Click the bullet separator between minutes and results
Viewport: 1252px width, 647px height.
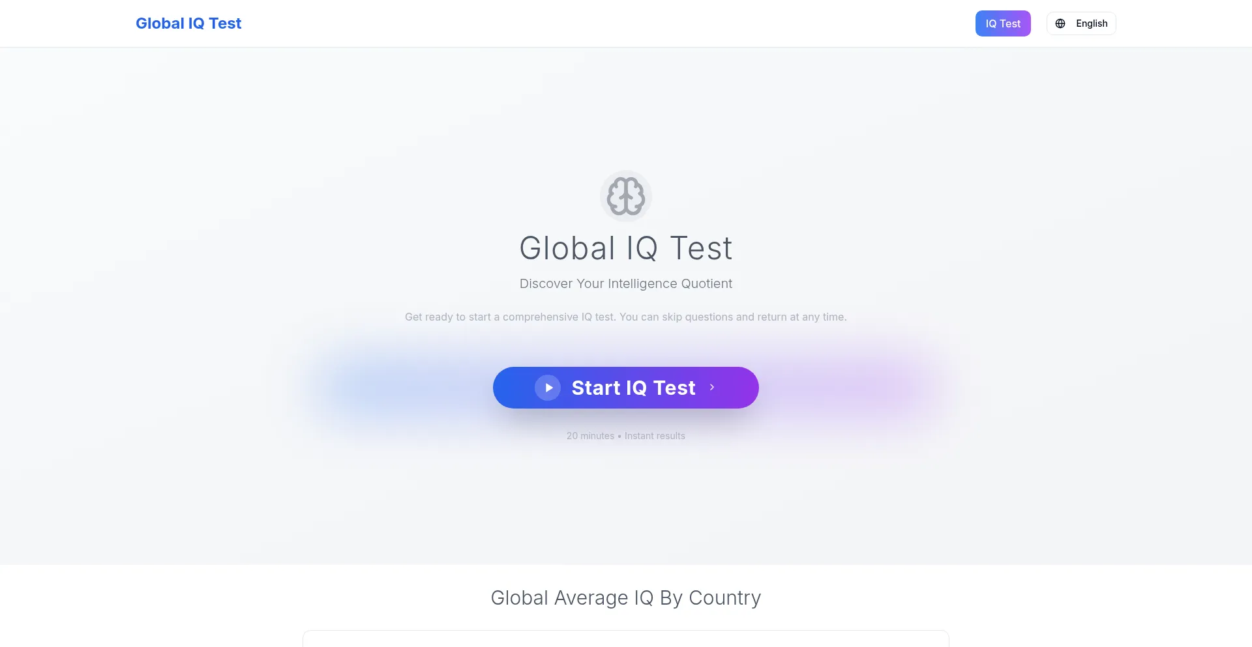pos(619,437)
